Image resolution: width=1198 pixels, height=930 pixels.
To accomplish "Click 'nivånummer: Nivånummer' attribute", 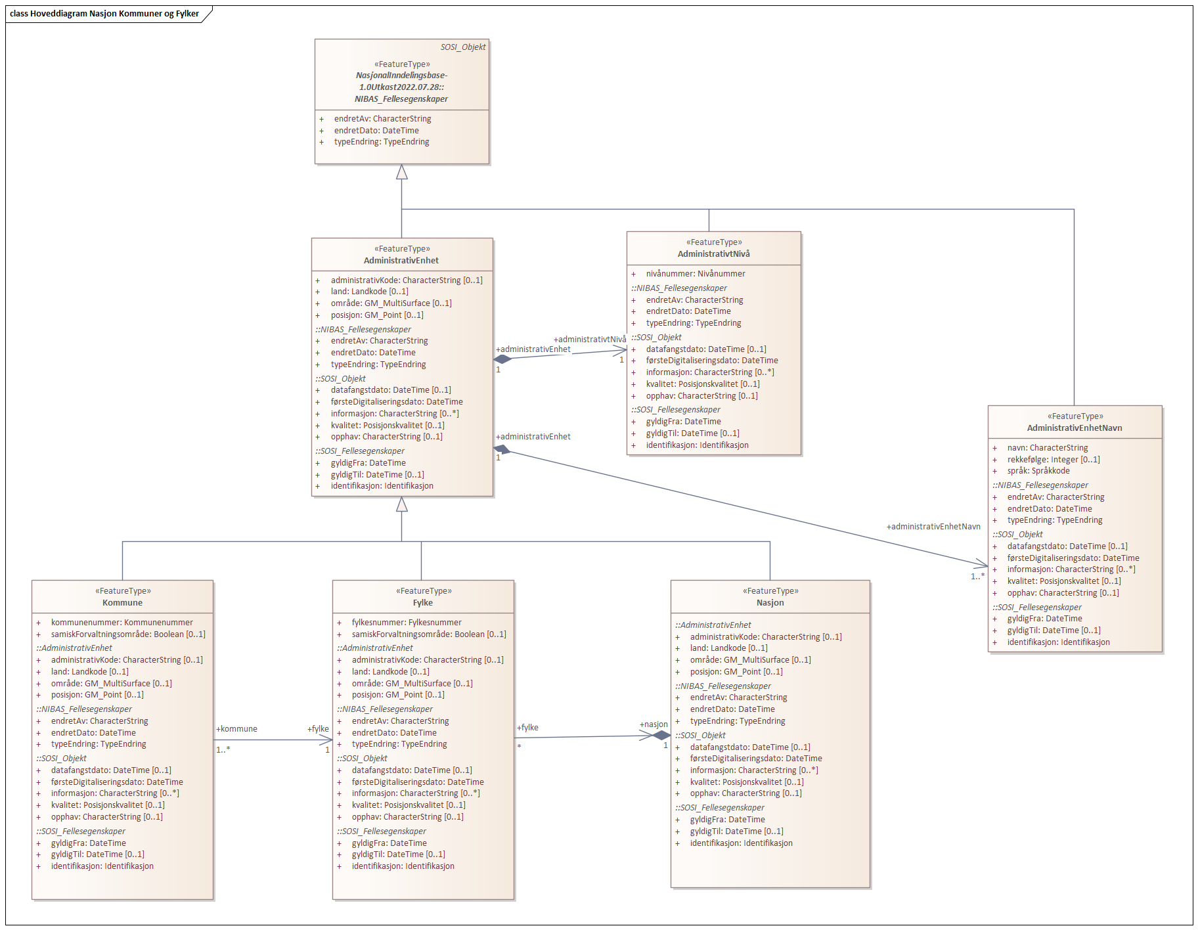I will (696, 274).
